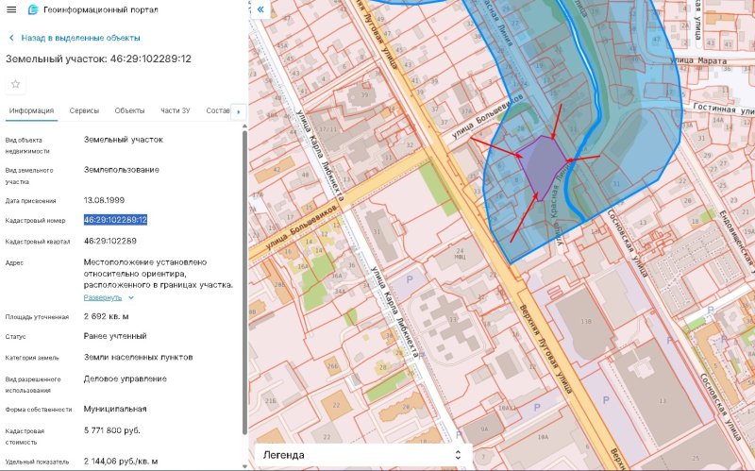The image size is (755, 471).
Task: Click the selected cadastral number 46:29:102289:12
Action: pyautogui.click(x=115, y=219)
